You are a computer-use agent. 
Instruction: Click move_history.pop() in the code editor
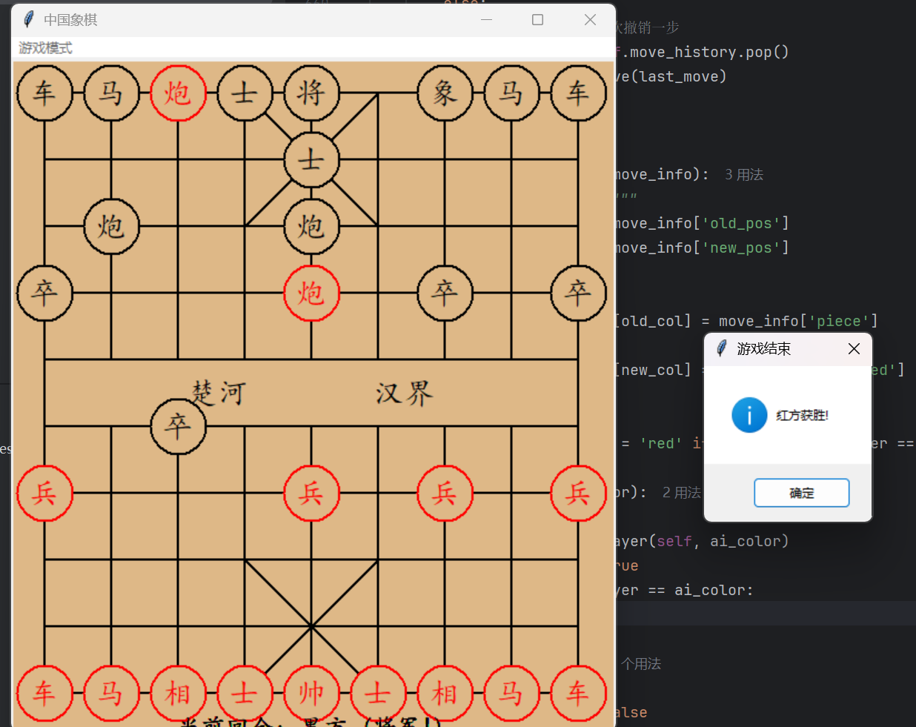click(709, 52)
